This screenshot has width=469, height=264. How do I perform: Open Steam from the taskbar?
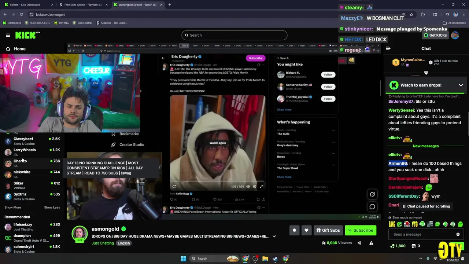275,258
